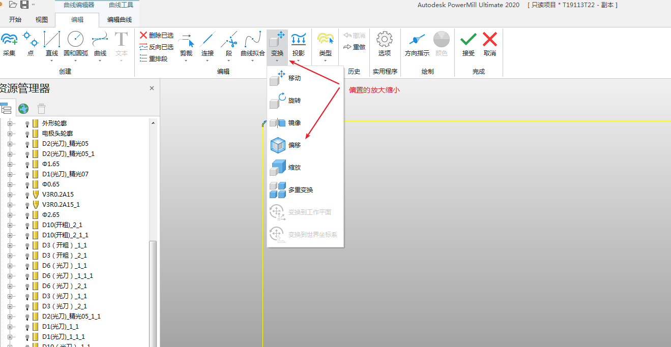Click the 方向指示 direction indicator icon
Image resolution: width=671 pixels, height=347 pixels.
pos(417,40)
